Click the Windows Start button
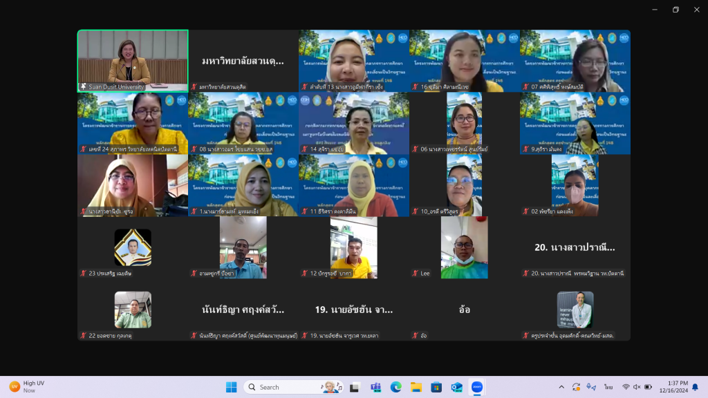Screen dimensions: 708x398 (231, 387)
